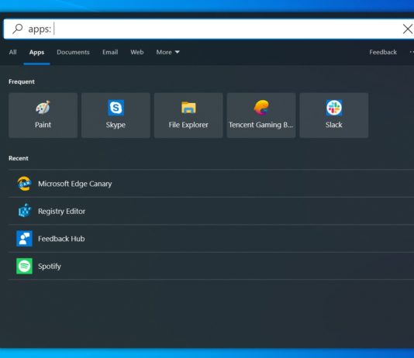The height and width of the screenshot is (358, 414).
Task: Switch to the Email tab
Action: 110,52
